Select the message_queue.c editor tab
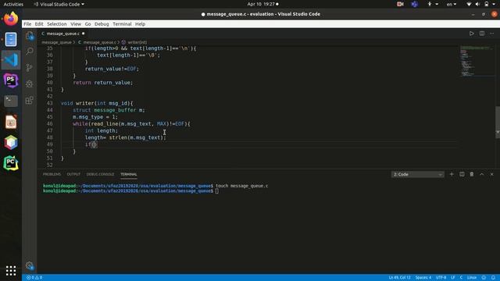The height and width of the screenshot is (281, 500). tap(62, 34)
